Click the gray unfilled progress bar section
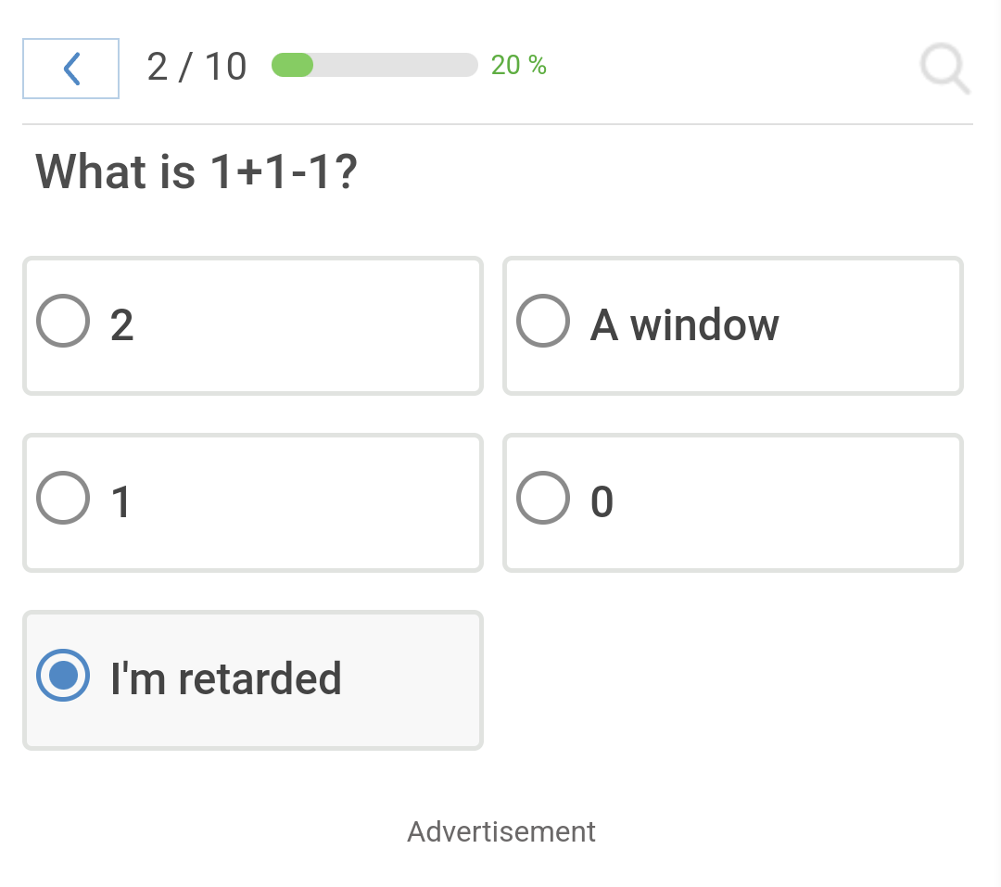This screenshot has height=887, width=1001. click(x=396, y=65)
